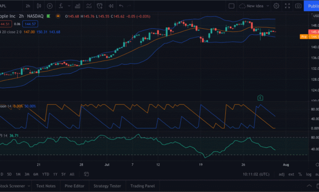Open the candlestick chart style selector
319x192 pixels.
pos(39,6)
